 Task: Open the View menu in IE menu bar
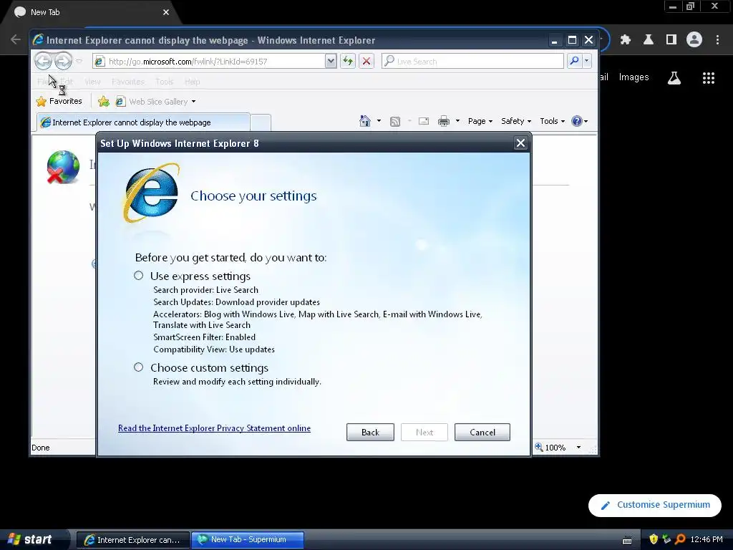coord(92,82)
